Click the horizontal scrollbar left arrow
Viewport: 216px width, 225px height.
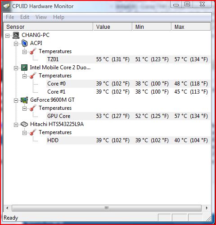pos(7,208)
